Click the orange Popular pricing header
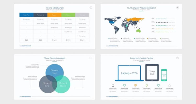The height and width of the screenshot is (104, 196). (x=54, y=15)
